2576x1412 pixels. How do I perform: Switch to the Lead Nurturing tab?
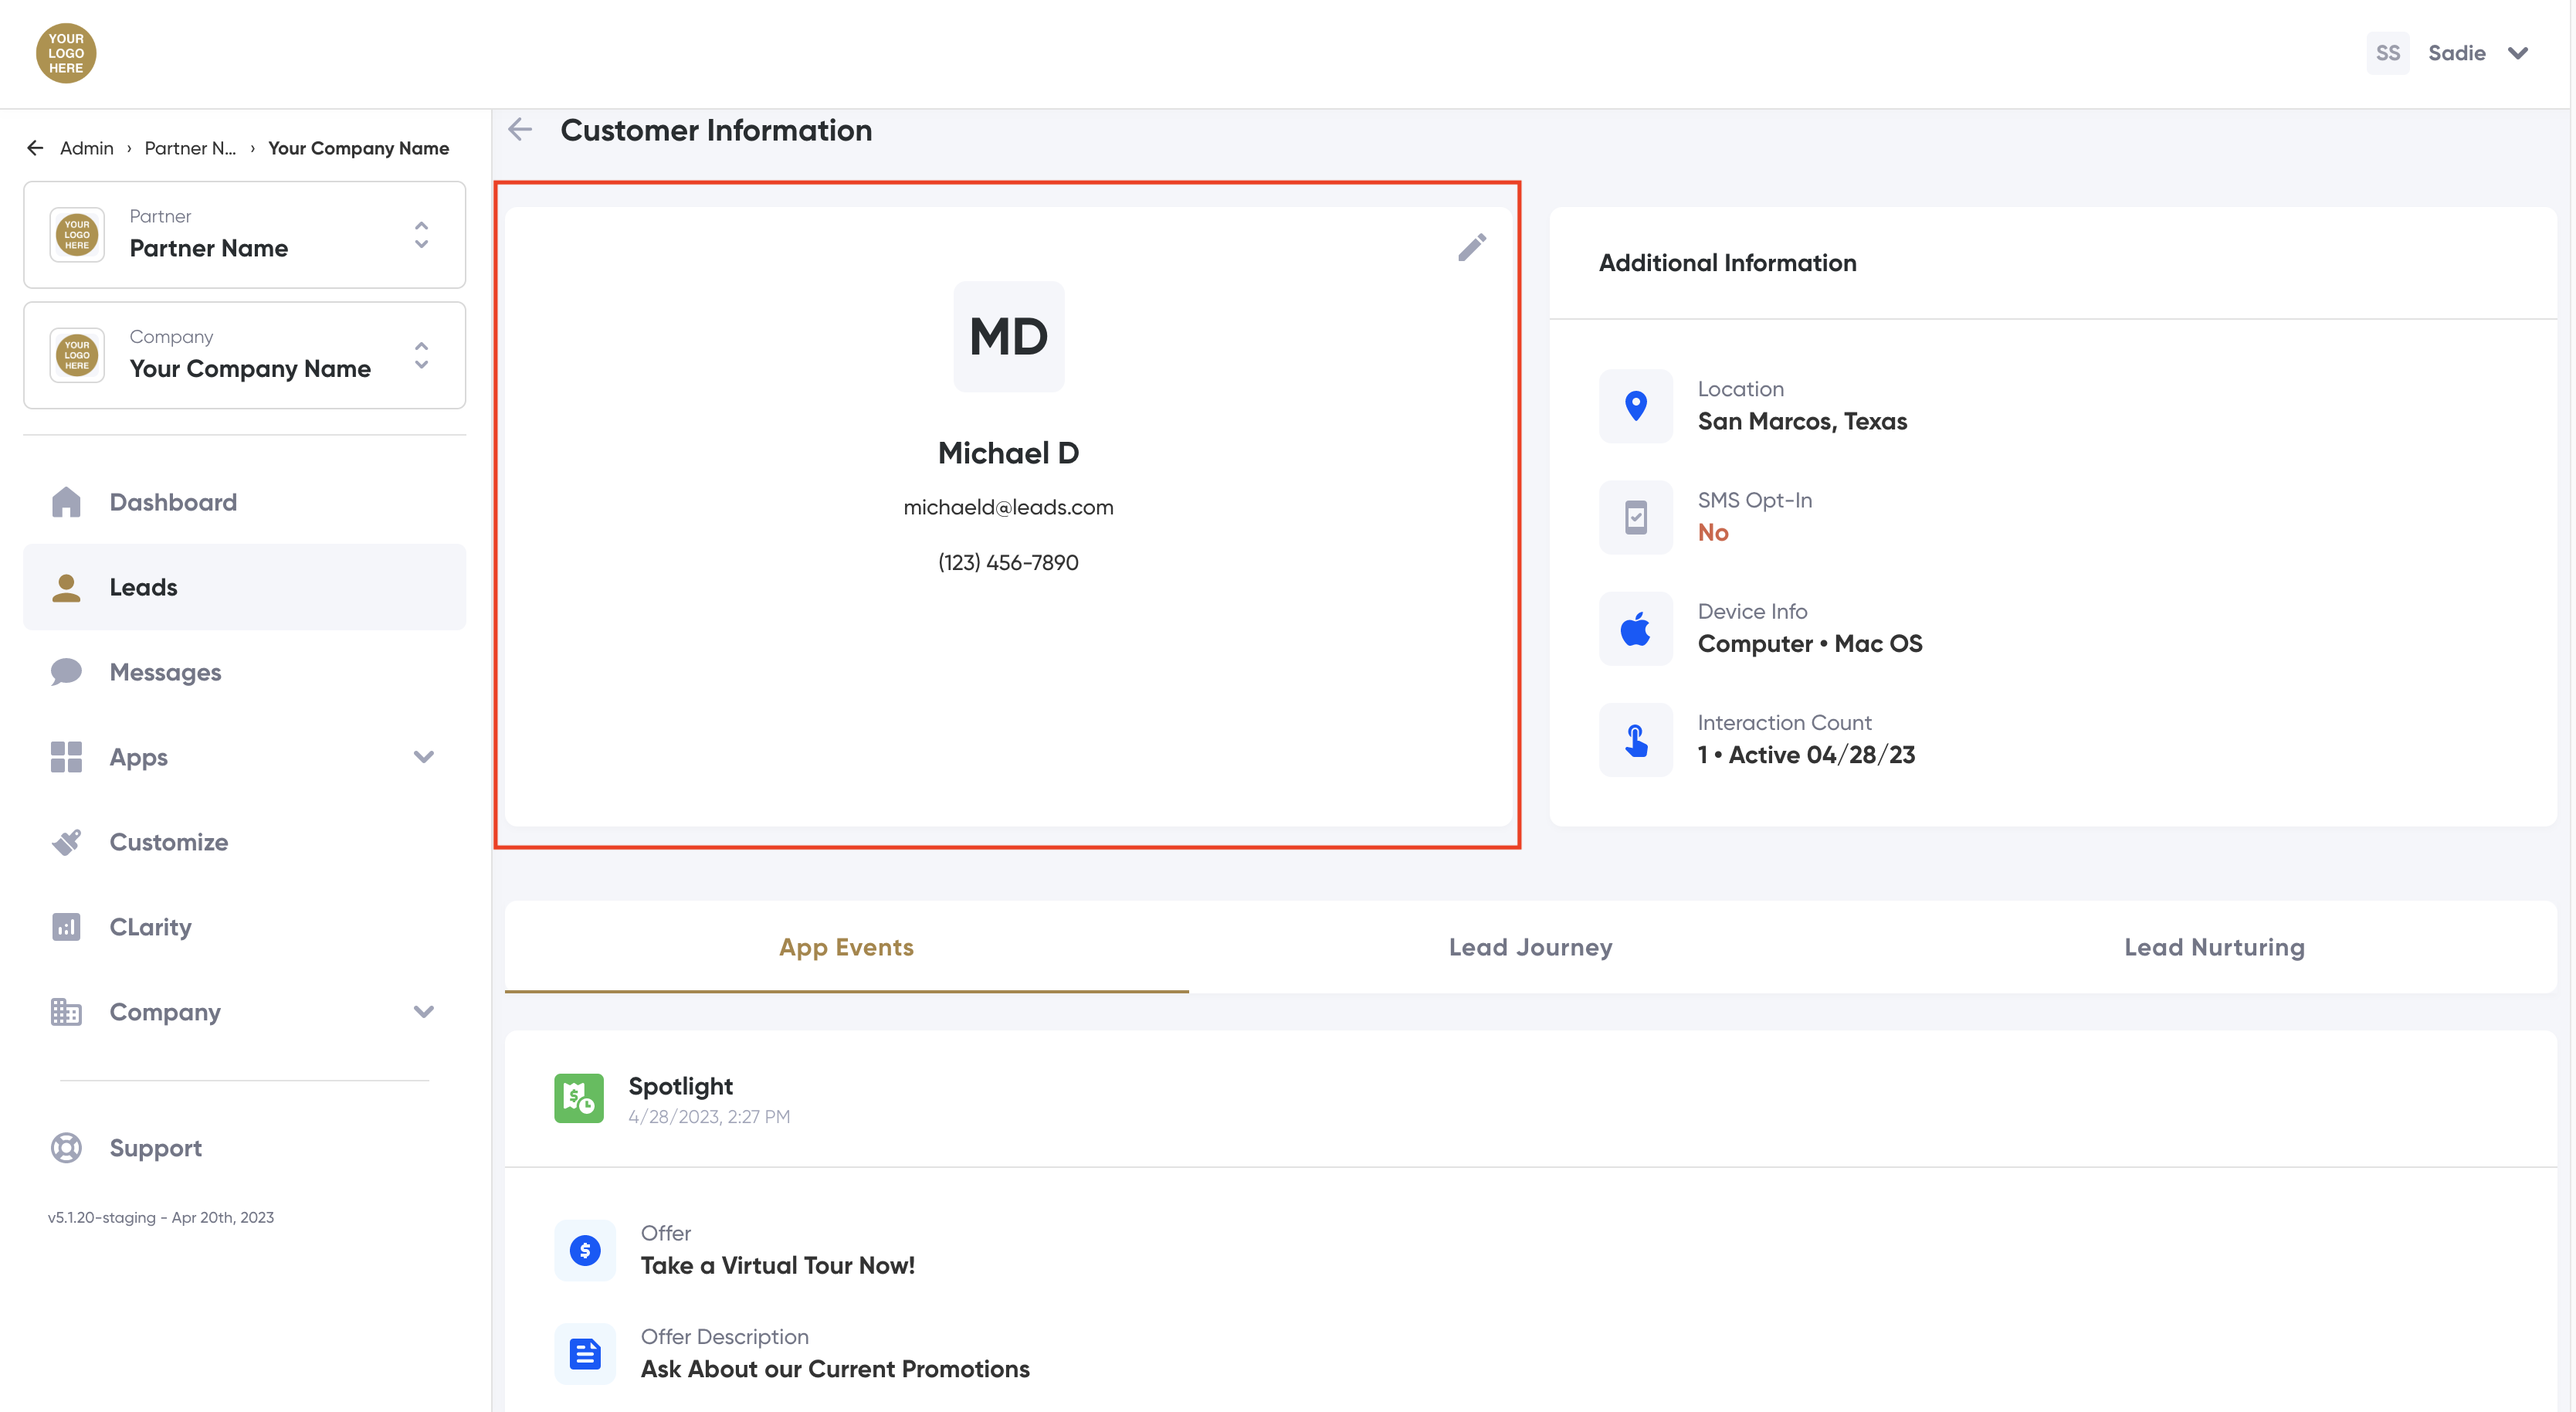click(2214, 947)
